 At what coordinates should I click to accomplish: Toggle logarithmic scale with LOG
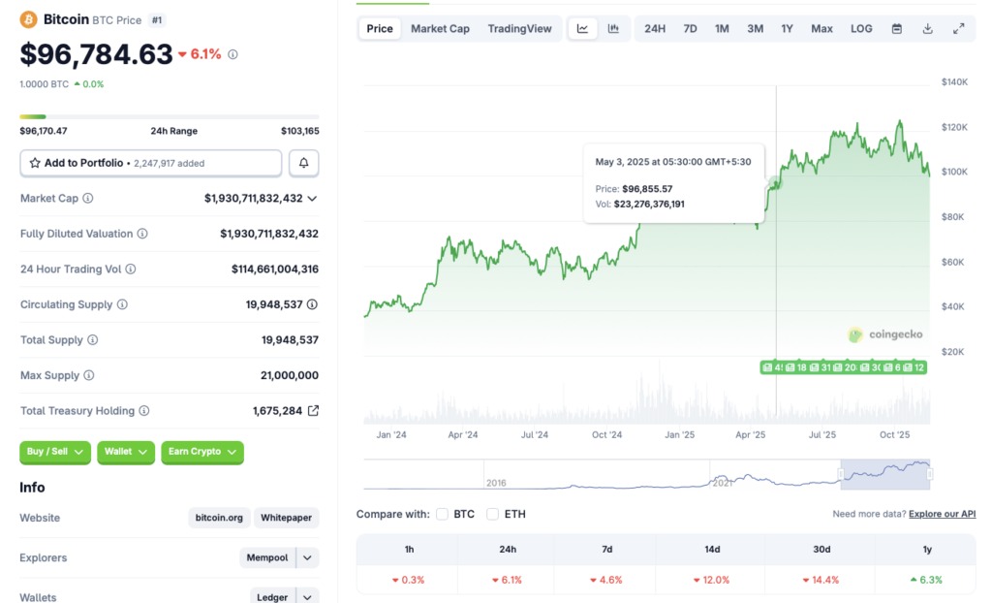pos(860,28)
